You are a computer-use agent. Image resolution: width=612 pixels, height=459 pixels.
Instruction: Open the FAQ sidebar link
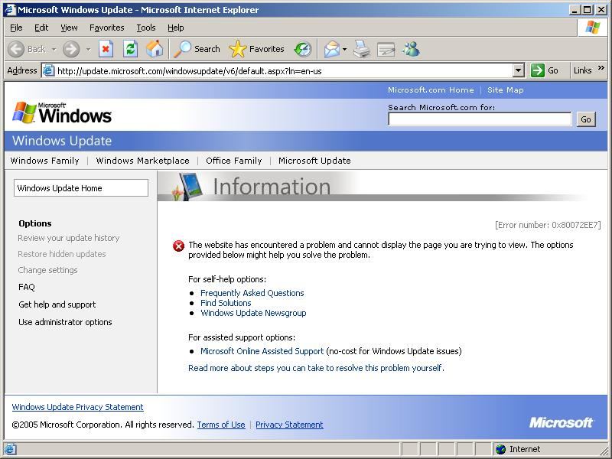tap(27, 287)
